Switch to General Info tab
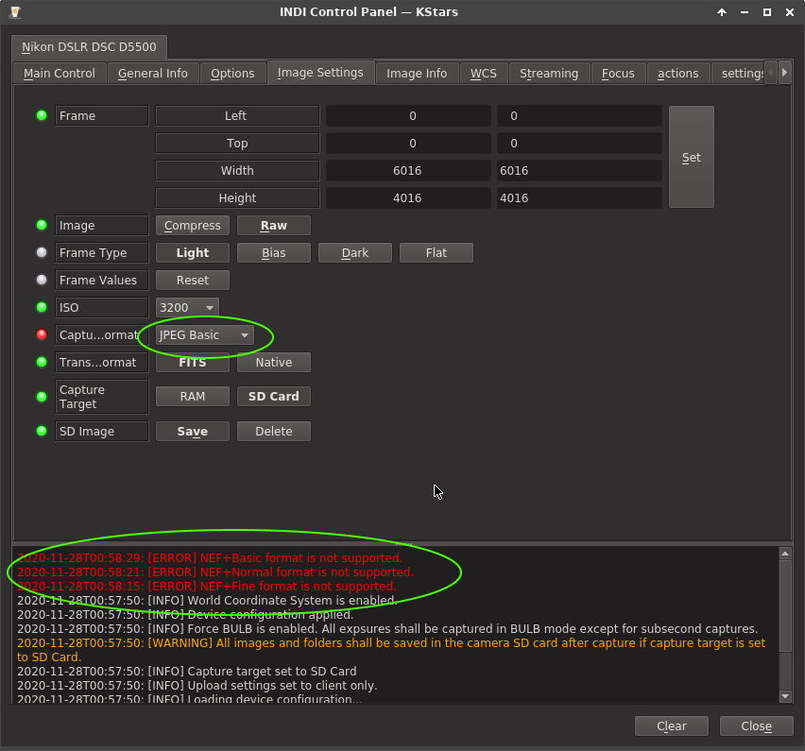Viewport: 805px width, 751px height. [x=152, y=74]
